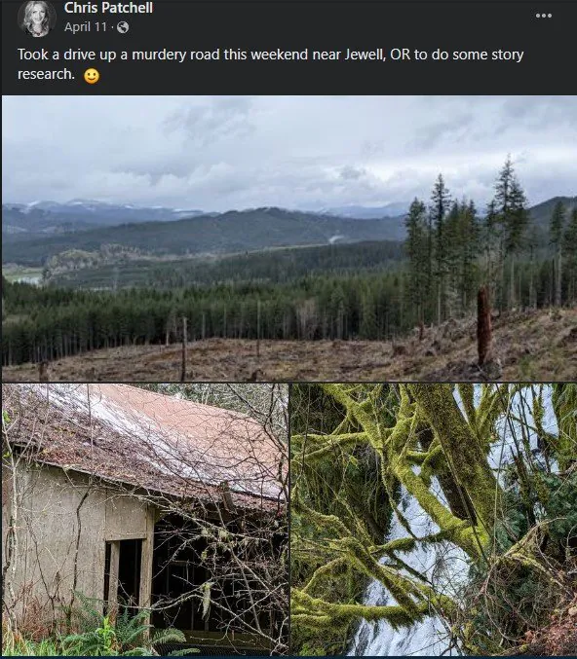577x659 pixels.
Task: Visit the Chris Patchell profile name link
Action: 108,8
